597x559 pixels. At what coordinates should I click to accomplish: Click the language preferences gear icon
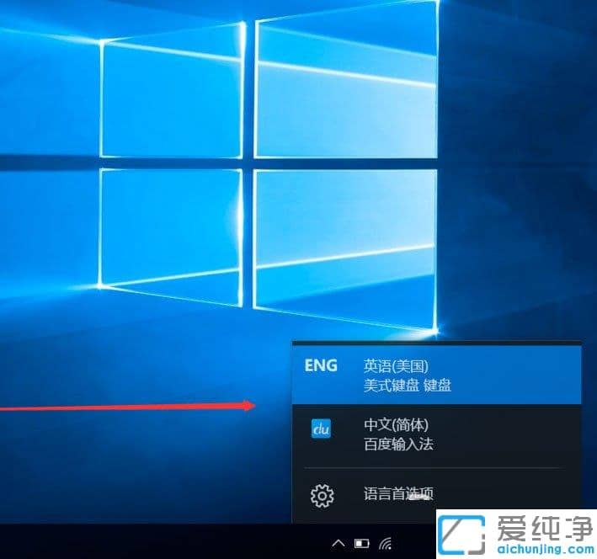pos(322,495)
